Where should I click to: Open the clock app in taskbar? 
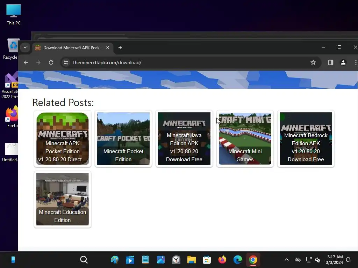click(176, 260)
